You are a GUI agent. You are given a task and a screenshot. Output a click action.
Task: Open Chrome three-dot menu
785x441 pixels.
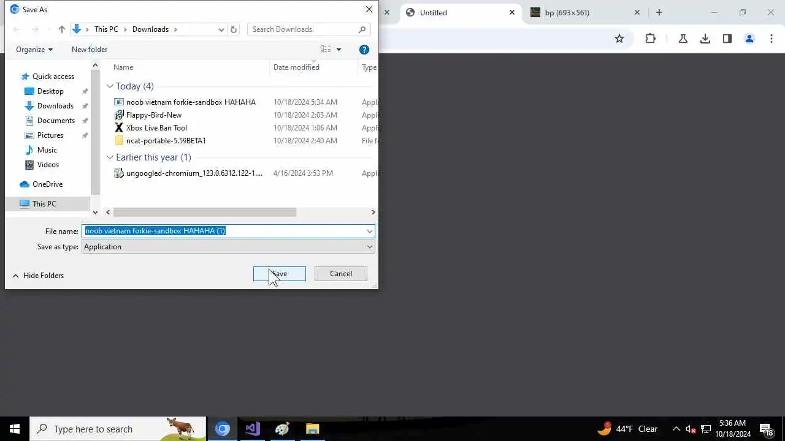click(x=771, y=39)
